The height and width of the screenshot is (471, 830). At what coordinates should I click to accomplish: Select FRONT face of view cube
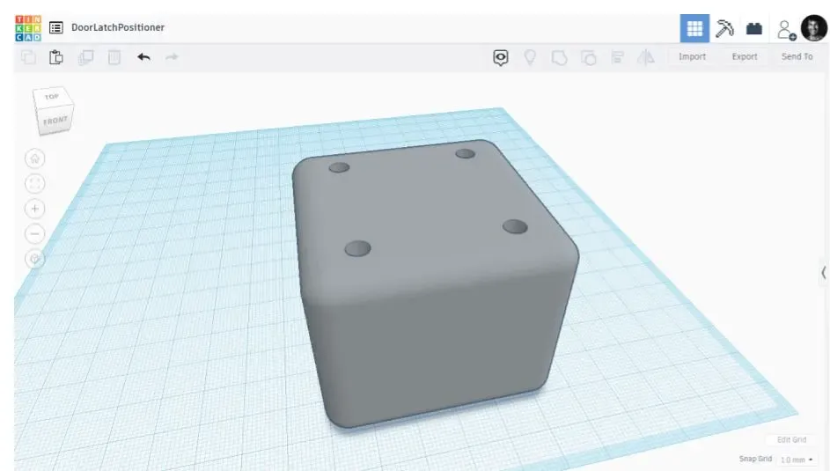point(55,121)
